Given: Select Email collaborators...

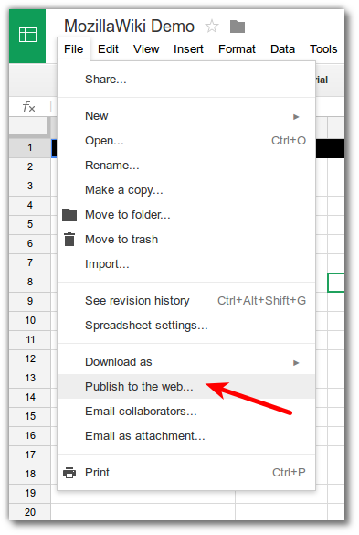Looking at the screenshot, I should coord(186,412).
